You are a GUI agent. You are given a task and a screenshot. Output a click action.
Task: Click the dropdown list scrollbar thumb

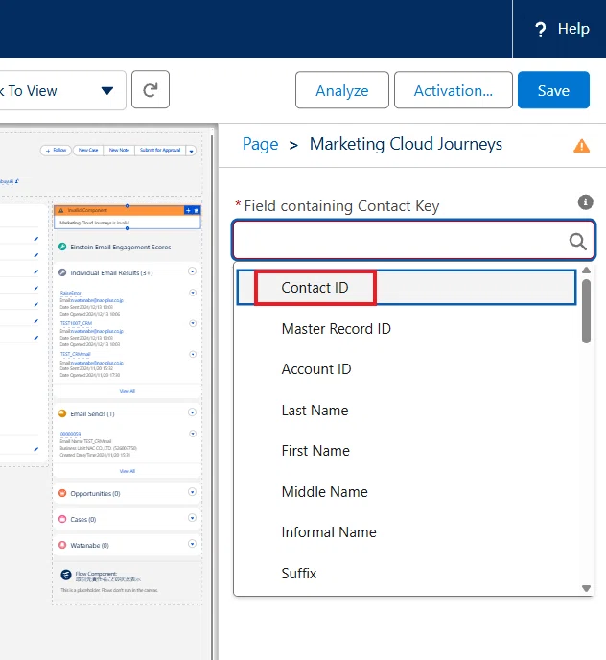[586, 311]
